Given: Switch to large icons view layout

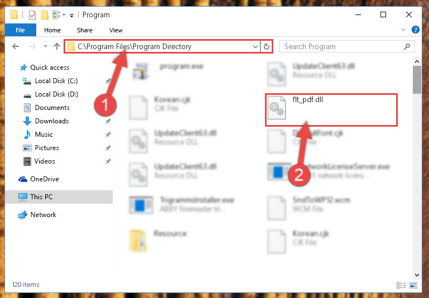Looking at the screenshot, I should (413, 285).
